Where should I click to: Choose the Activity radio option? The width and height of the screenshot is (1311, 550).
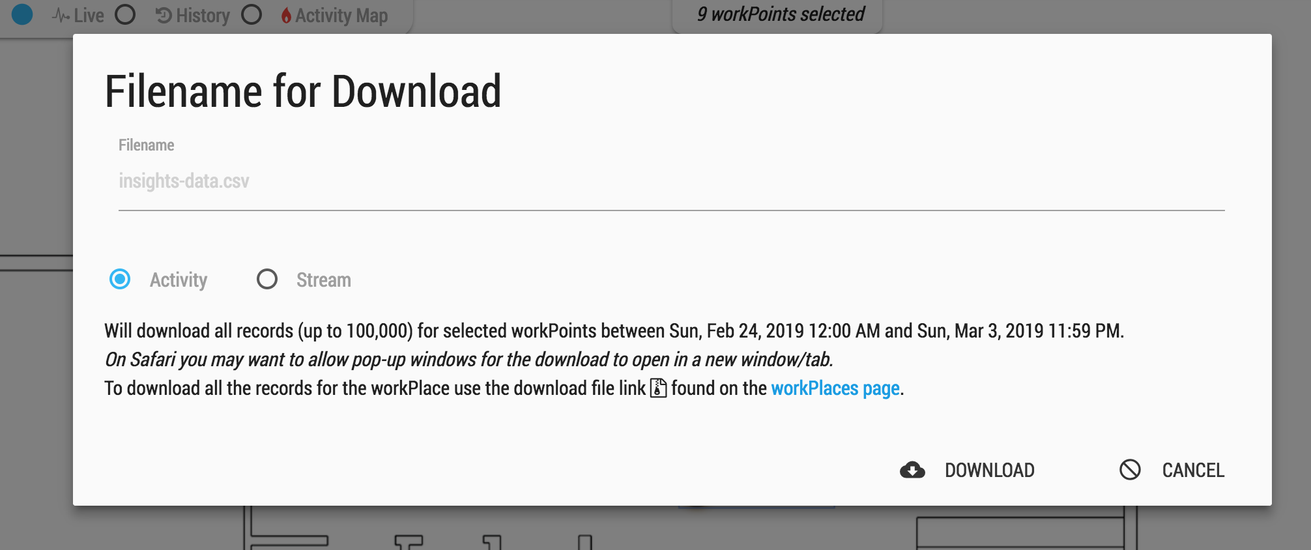pos(120,279)
